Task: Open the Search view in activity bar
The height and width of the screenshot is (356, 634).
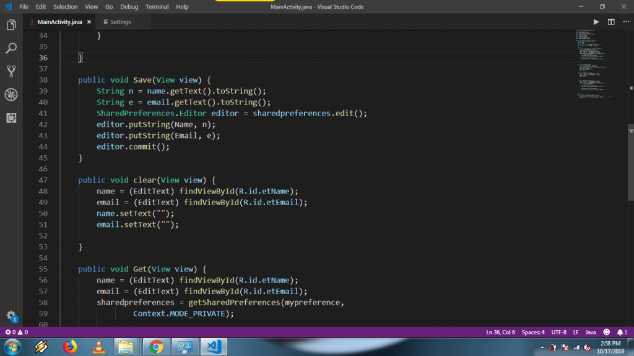Action: pyautogui.click(x=11, y=48)
